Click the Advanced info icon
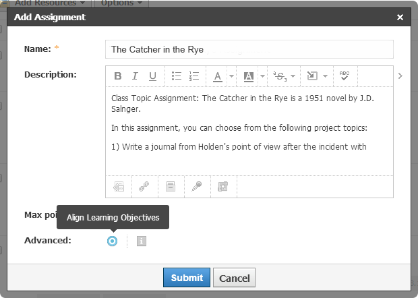 point(141,241)
